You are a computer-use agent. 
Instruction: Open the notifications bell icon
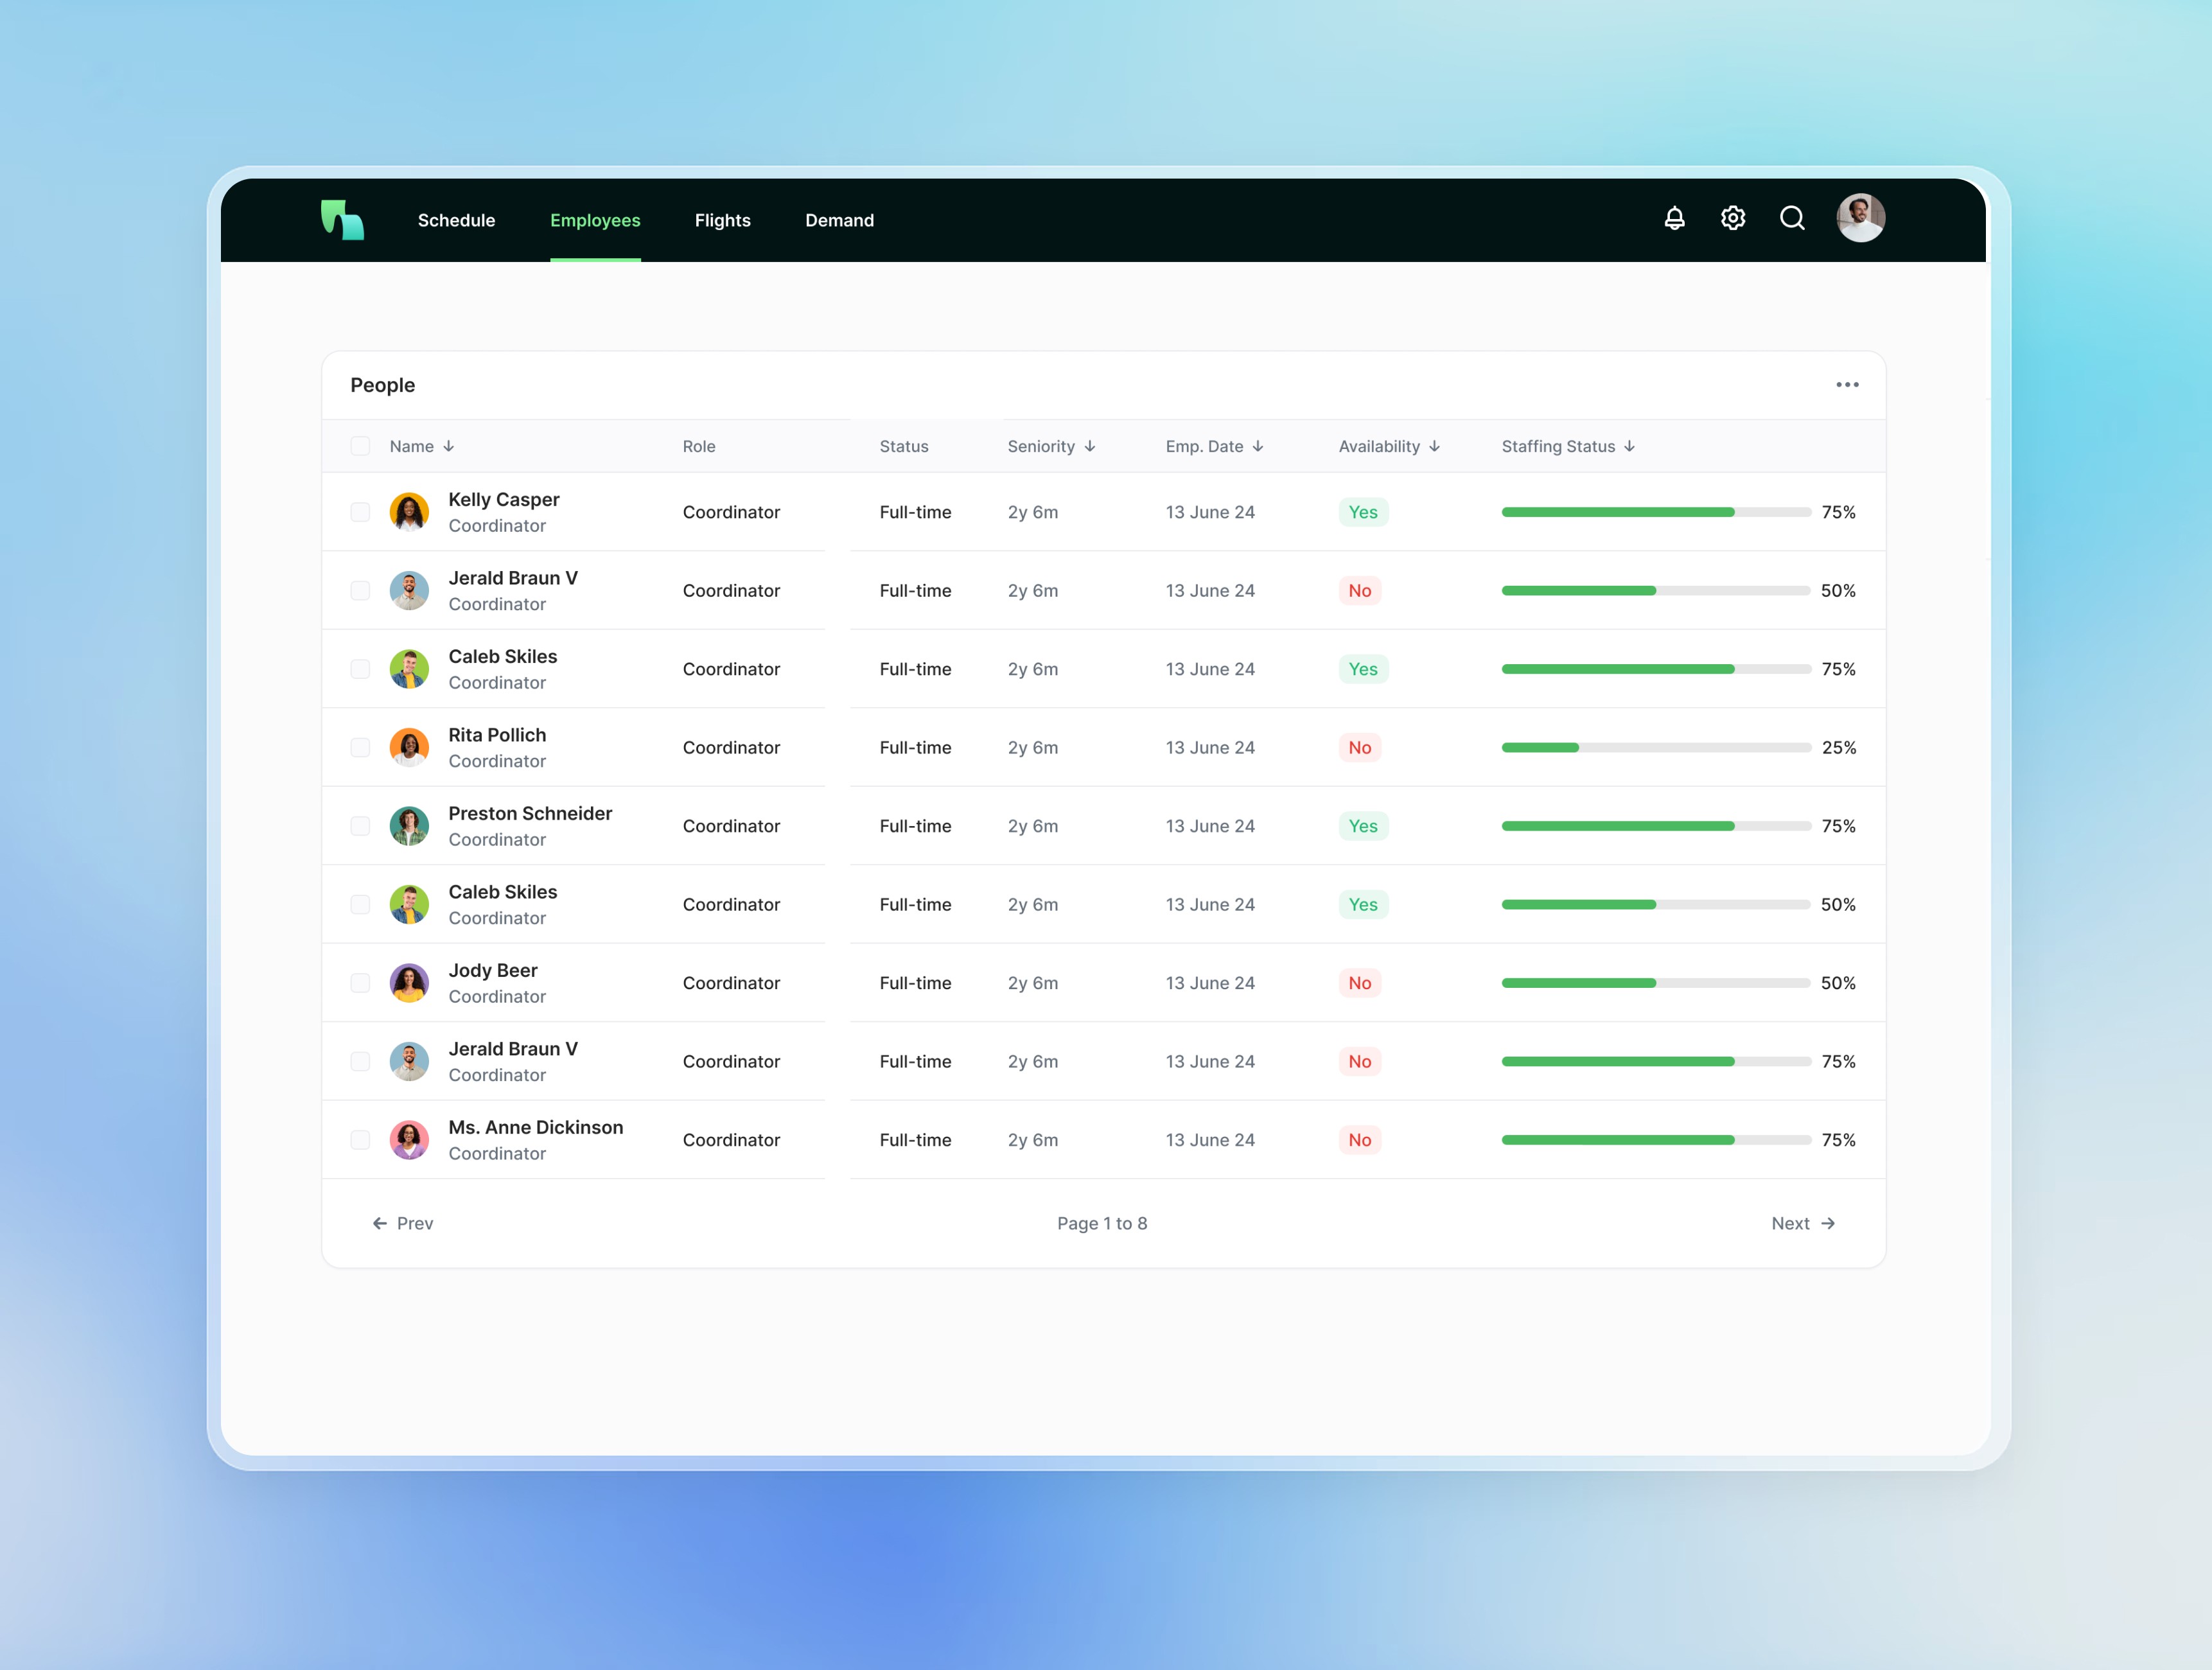tap(1674, 218)
